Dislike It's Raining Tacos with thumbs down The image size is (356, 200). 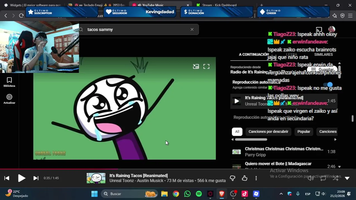point(233,178)
